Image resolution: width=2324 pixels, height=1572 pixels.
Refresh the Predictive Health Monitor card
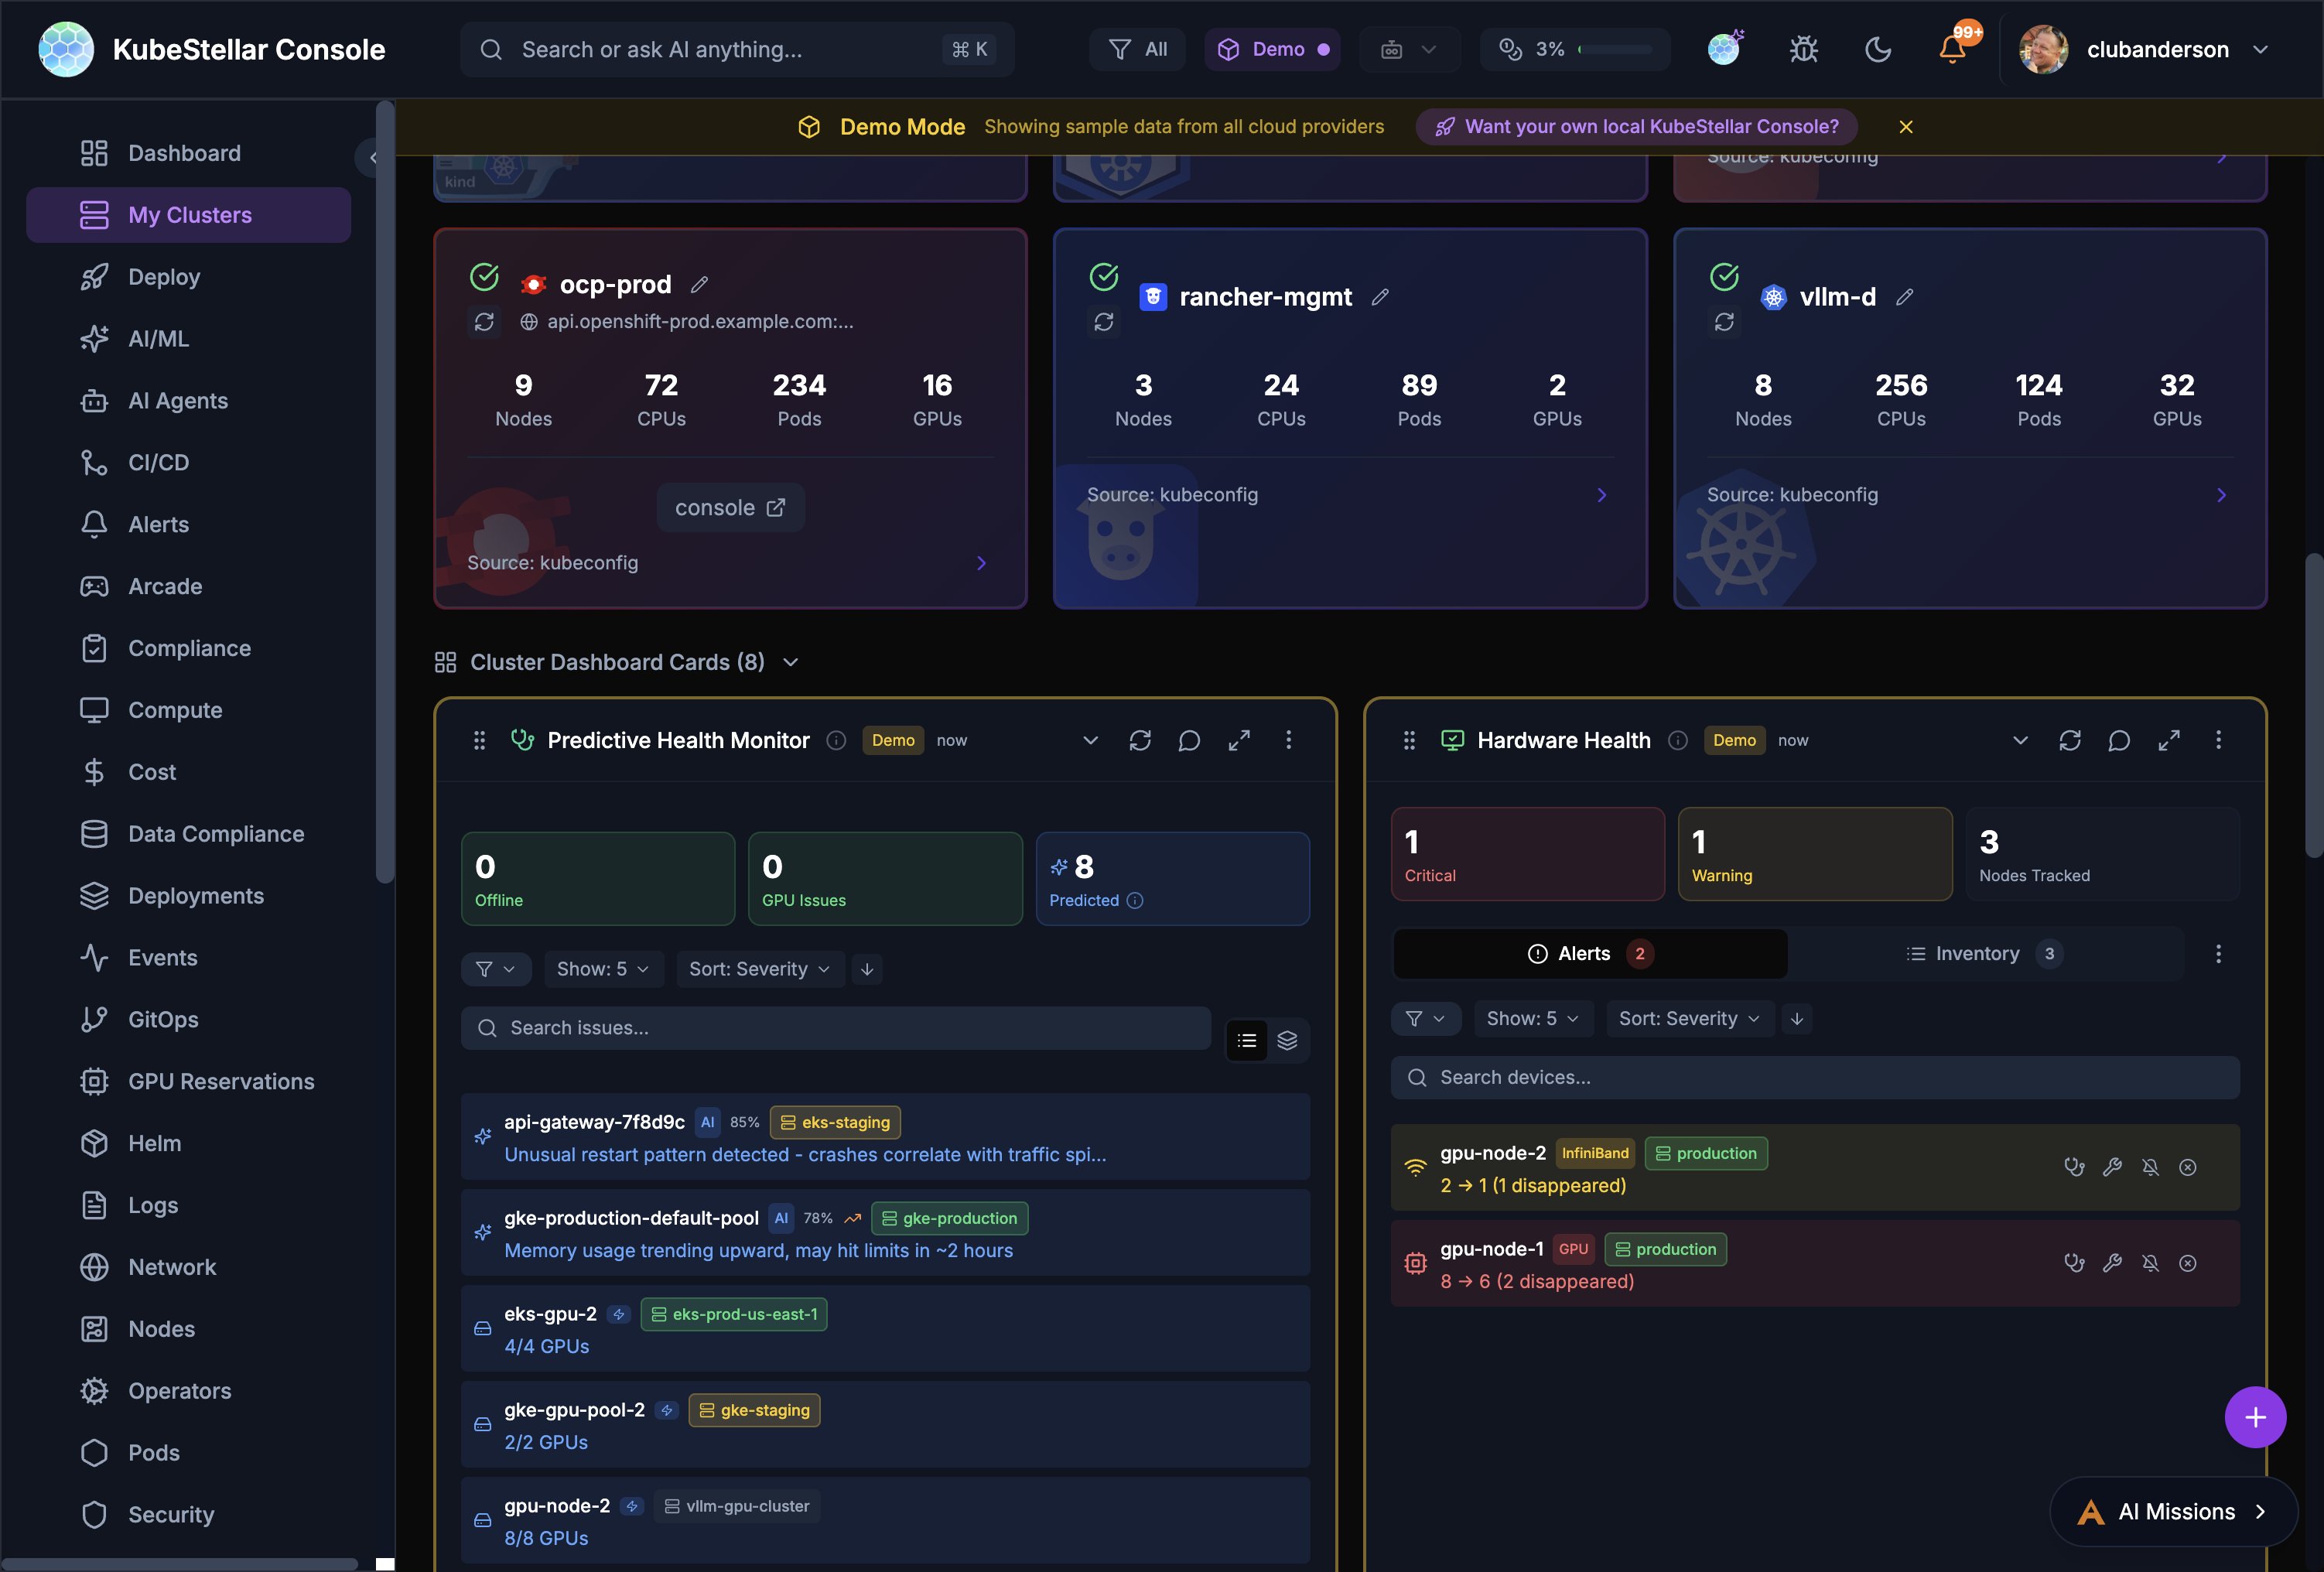click(1139, 740)
